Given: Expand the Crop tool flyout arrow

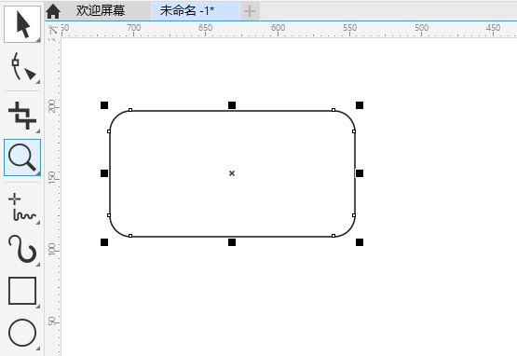Looking at the screenshot, I should [38, 131].
